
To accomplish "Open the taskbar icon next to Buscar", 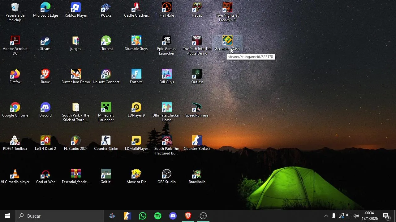I will (x=112, y=216).
